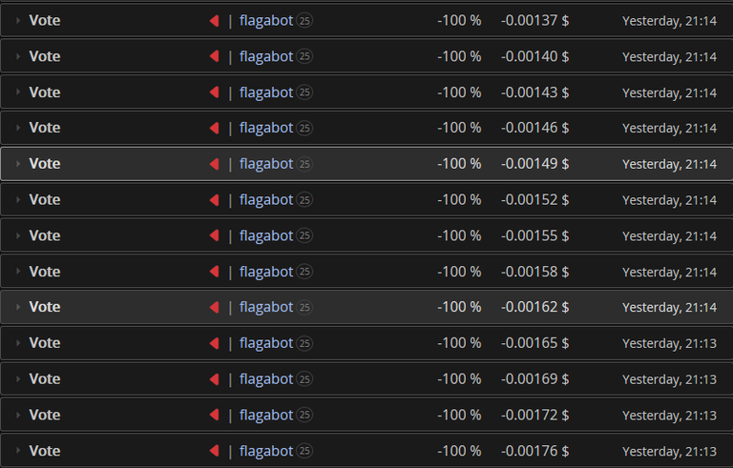Click red downvote arrow in -0.00143 $ row
This screenshot has width=733, height=468.
pos(215,92)
